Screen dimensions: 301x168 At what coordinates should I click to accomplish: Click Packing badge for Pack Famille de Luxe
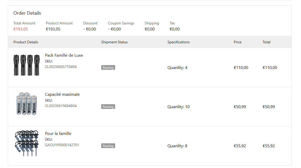pos(108,68)
